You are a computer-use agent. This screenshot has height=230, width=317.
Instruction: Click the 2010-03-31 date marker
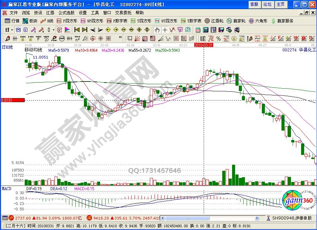[203, 45]
